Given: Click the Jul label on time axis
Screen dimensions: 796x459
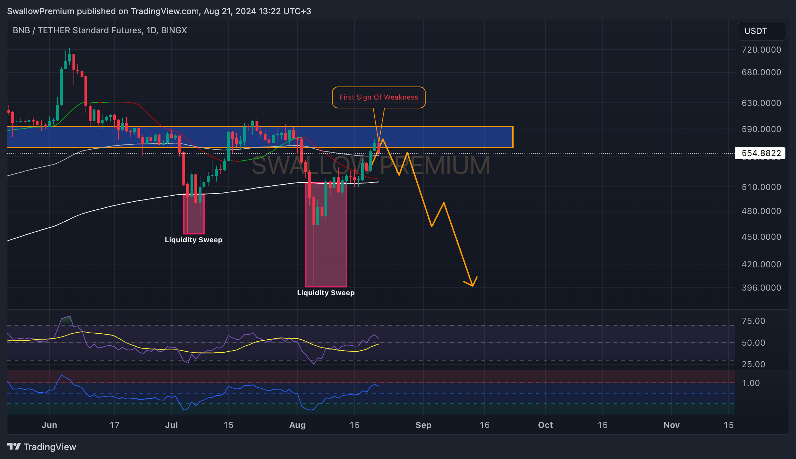Looking at the screenshot, I should pyautogui.click(x=171, y=425).
